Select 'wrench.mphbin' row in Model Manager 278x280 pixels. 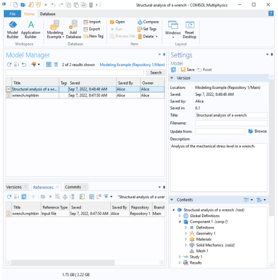pyautogui.click(x=85, y=95)
